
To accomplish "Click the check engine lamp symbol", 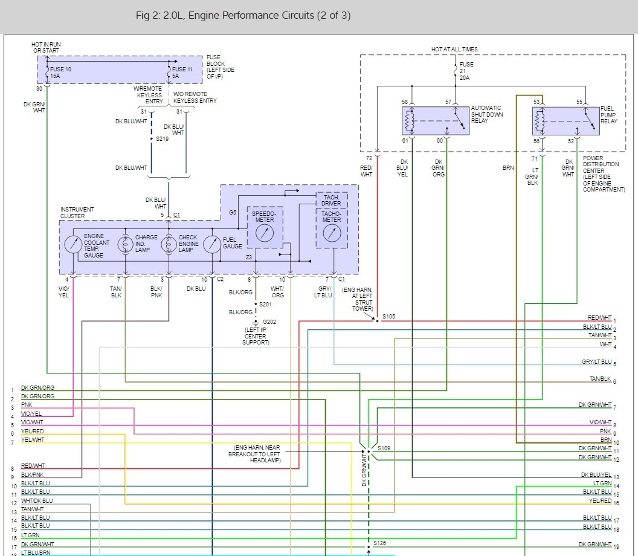I will (169, 244).
